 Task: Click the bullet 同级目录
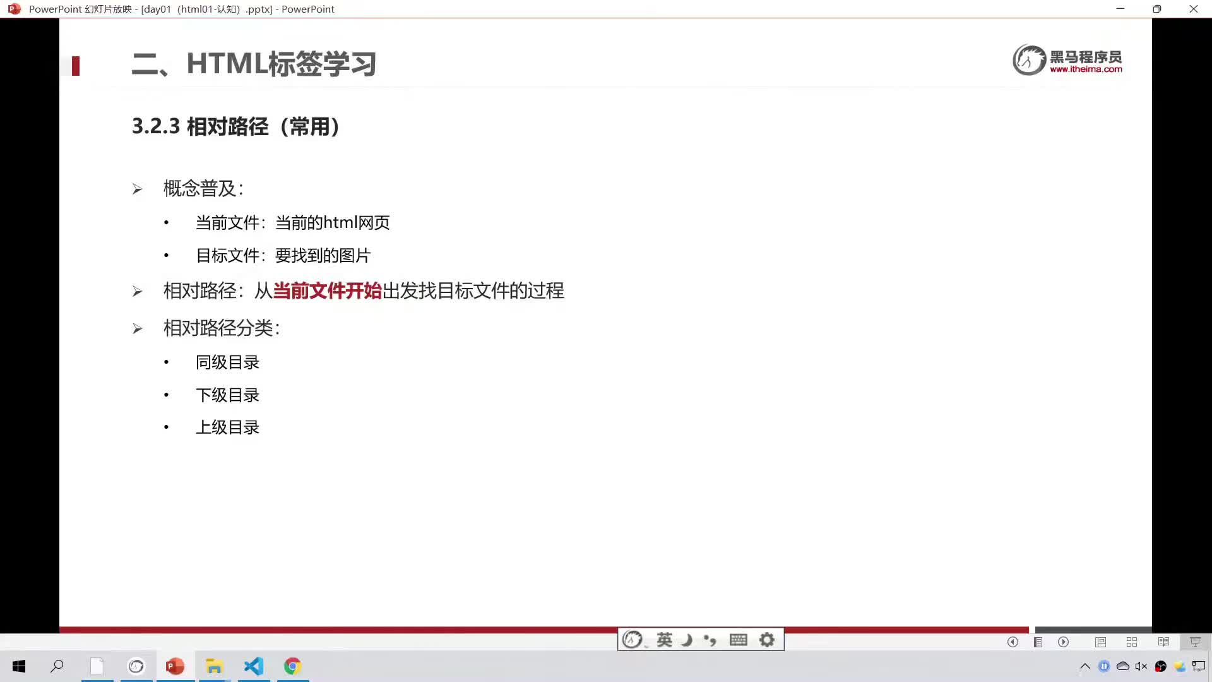coord(227,362)
